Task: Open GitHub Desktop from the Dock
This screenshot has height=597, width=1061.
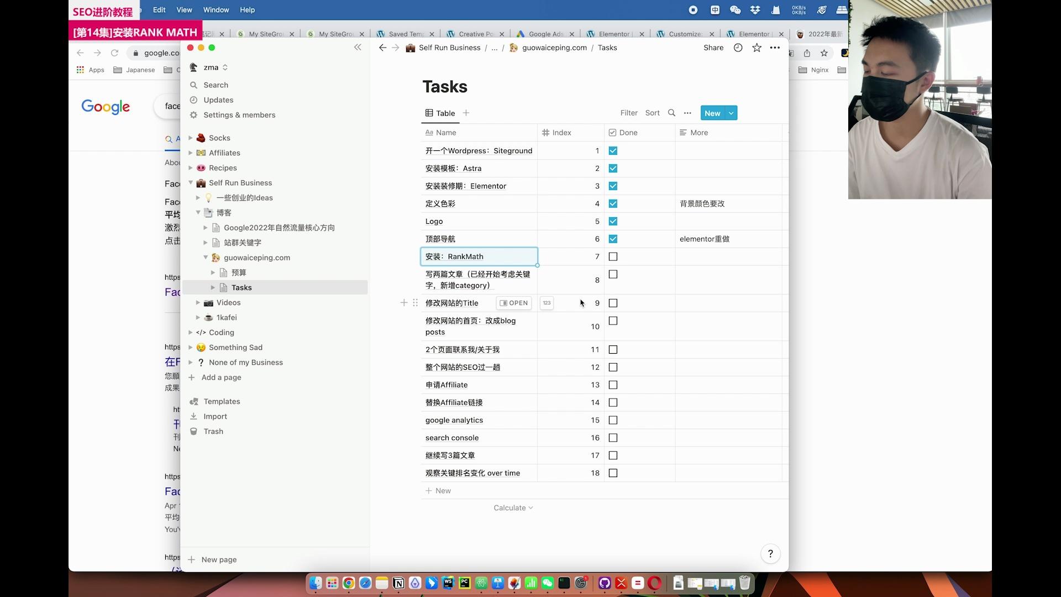Action: pos(605,583)
